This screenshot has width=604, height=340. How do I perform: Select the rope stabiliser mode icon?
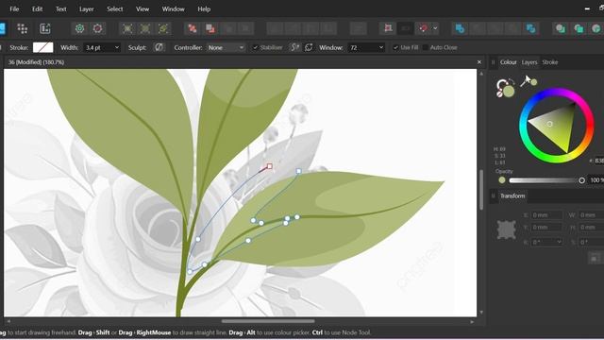(294, 47)
